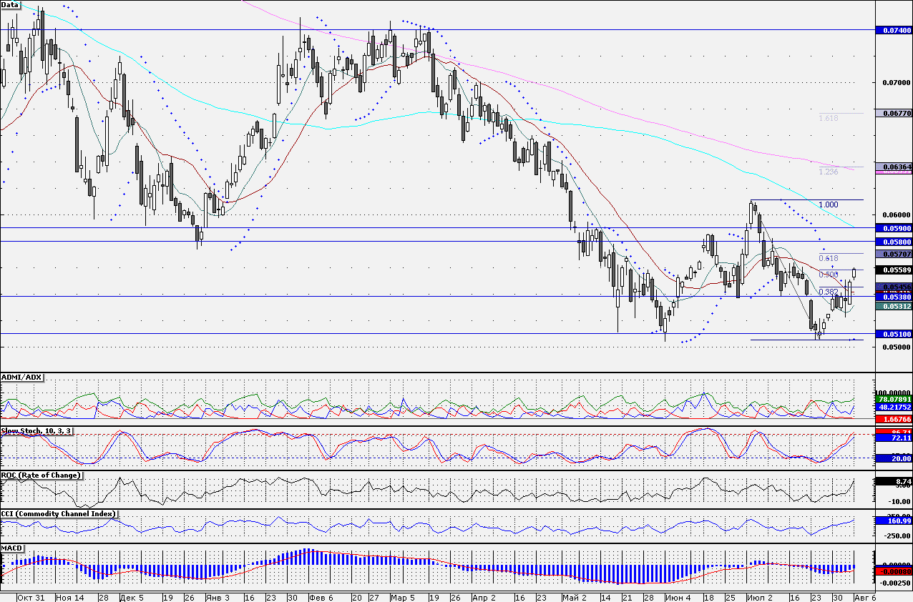The width and height of the screenshot is (913, 602).
Task: Click the 0.07400 price level tag
Action: (x=894, y=30)
